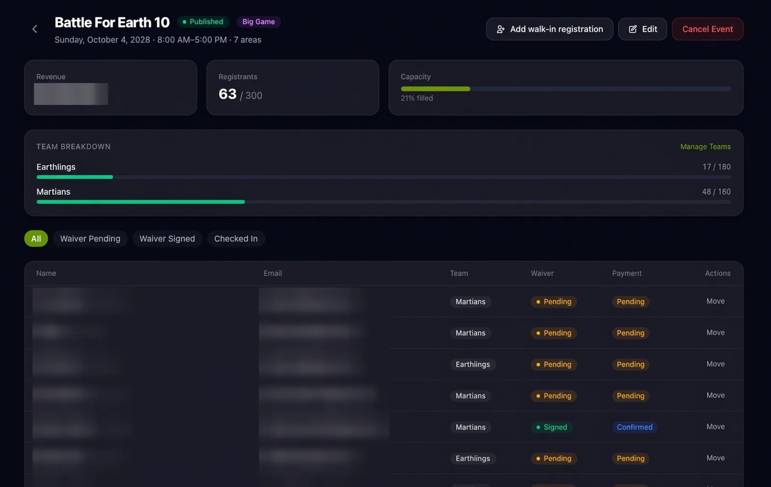Click the Signed waiver badge
The width and height of the screenshot is (771, 487).
coord(551,427)
